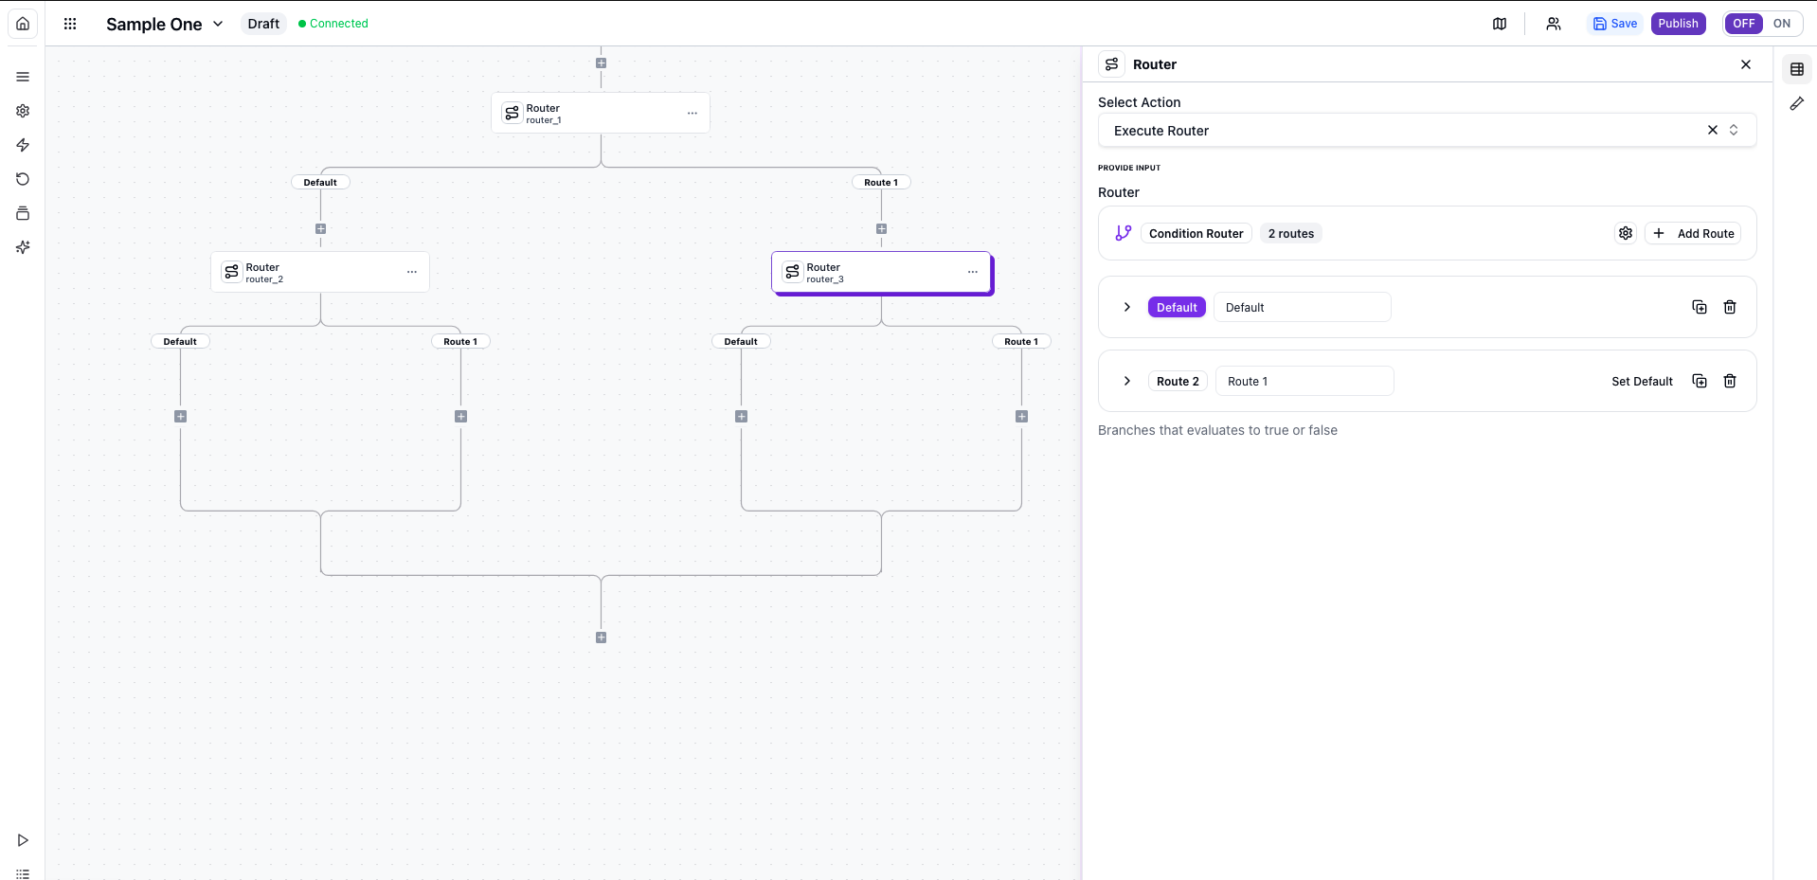Open the Execute Router action selector
The image size is (1817, 880).
point(1735,130)
